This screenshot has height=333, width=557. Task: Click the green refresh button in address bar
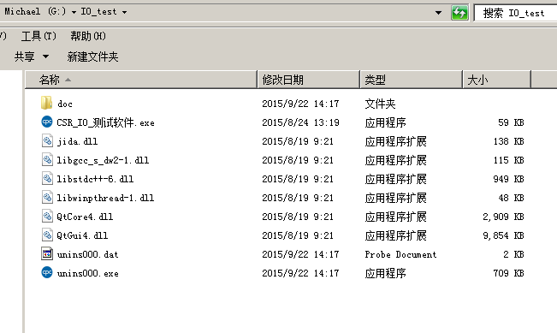point(459,13)
